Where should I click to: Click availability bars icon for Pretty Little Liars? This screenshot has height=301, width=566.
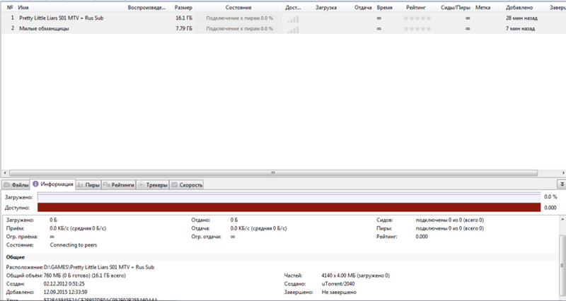click(x=293, y=20)
